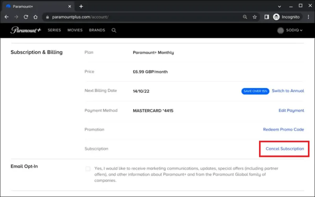Open the Paramount+ search icon
Screen dimensions: 315x197
pos(114,30)
